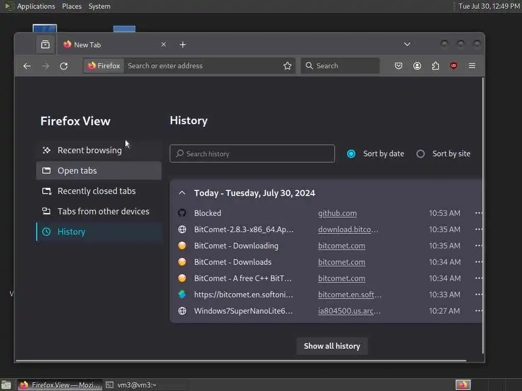The image size is (522, 391).
Task: Click the forward navigation arrow
Action: pyautogui.click(x=45, y=66)
